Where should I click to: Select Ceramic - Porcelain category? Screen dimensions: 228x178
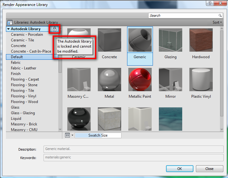(x=27, y=35)
